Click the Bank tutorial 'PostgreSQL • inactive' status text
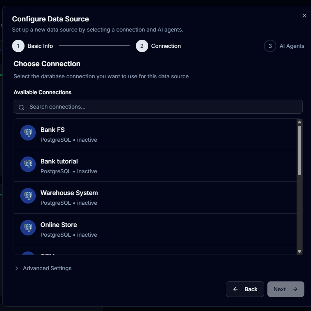This screenshot has height=311, width=311. click(x=69, y=171)
